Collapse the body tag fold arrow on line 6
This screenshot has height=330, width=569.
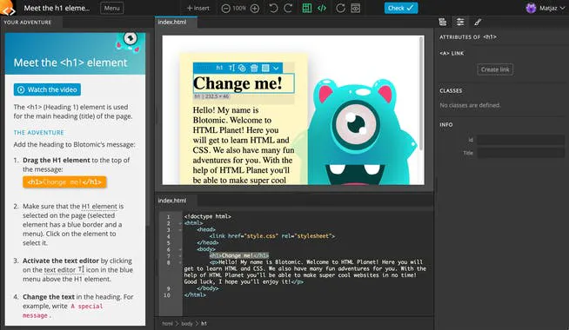[180, 249]
